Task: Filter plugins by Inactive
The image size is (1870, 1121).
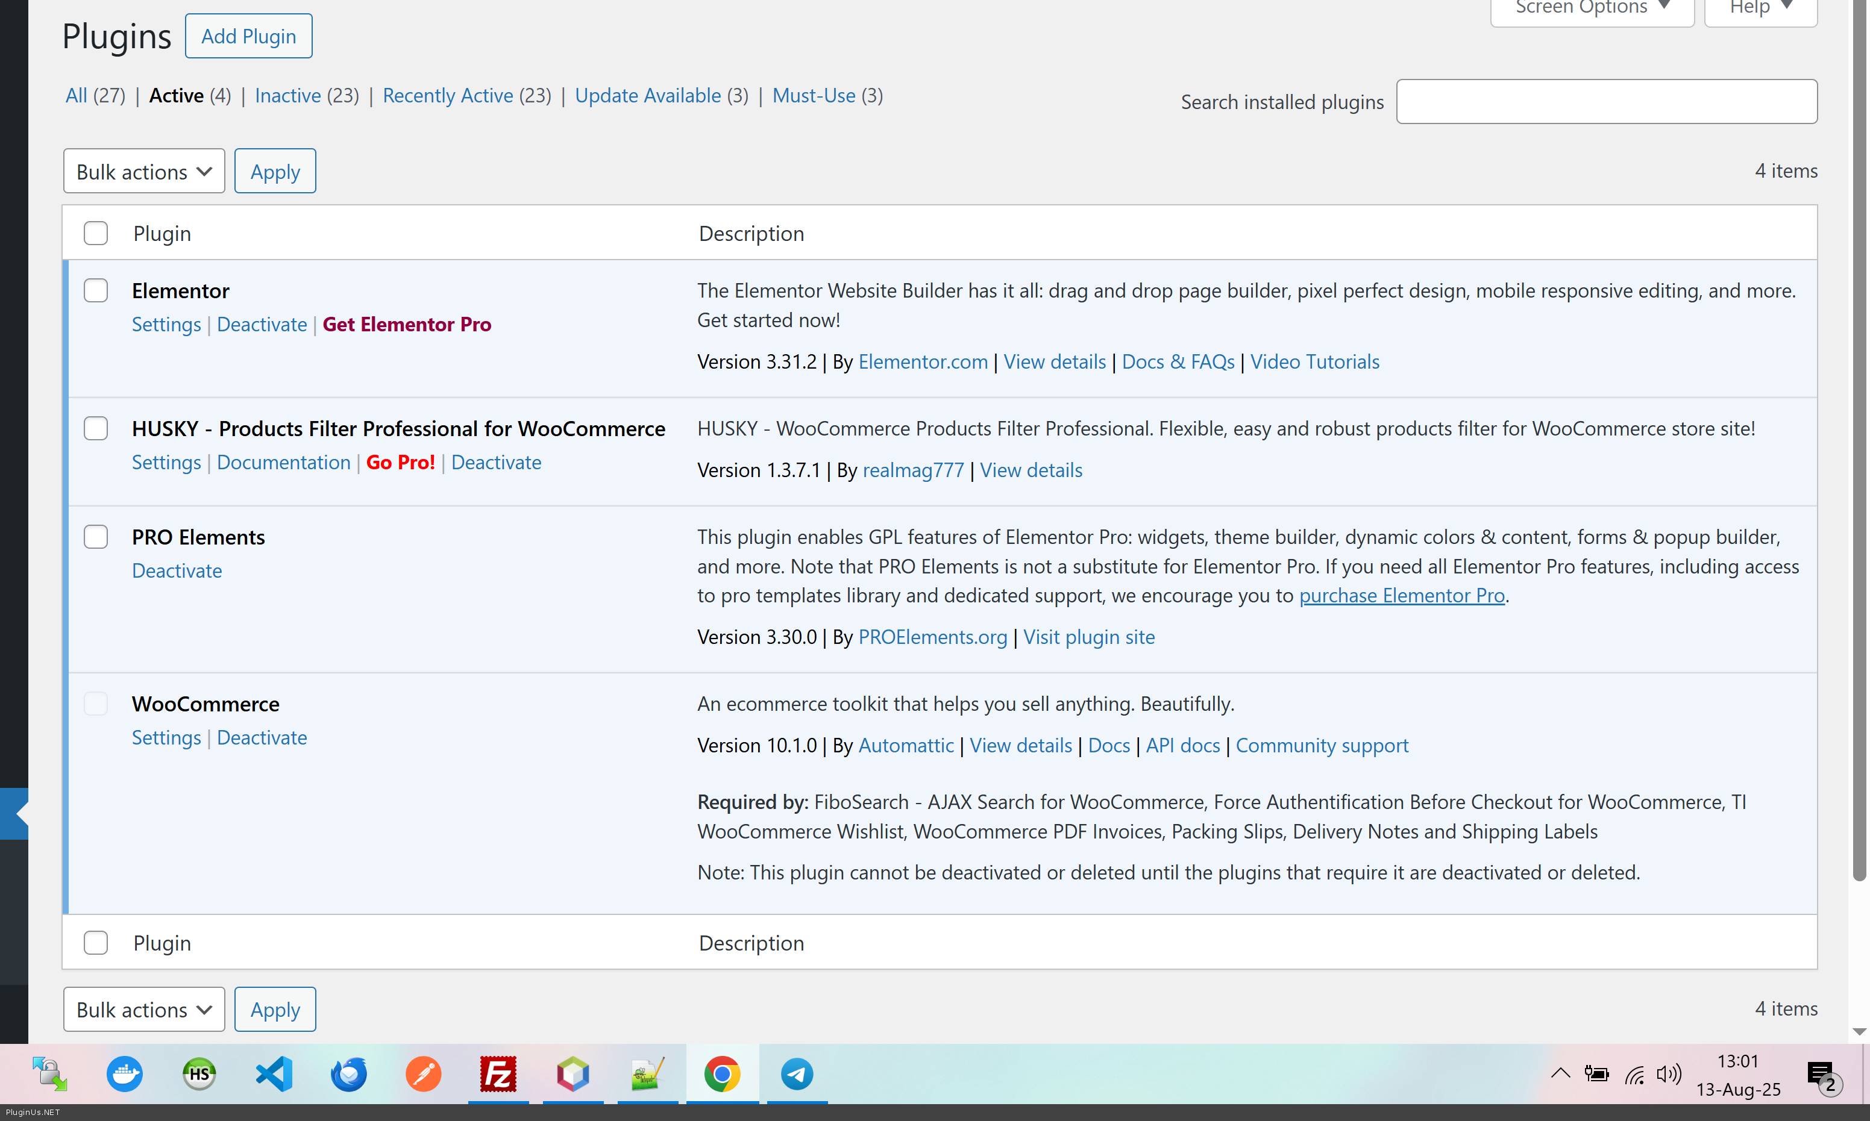Action: click(x=288, y=96)
